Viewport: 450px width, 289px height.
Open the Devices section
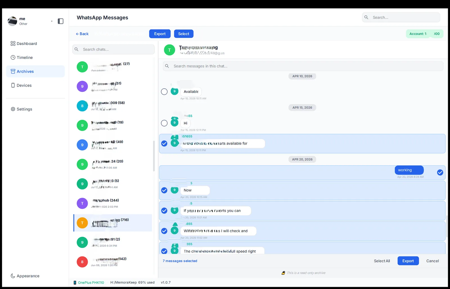point(35,85)
